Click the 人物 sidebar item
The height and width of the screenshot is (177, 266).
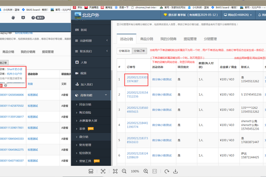(84, 62)
